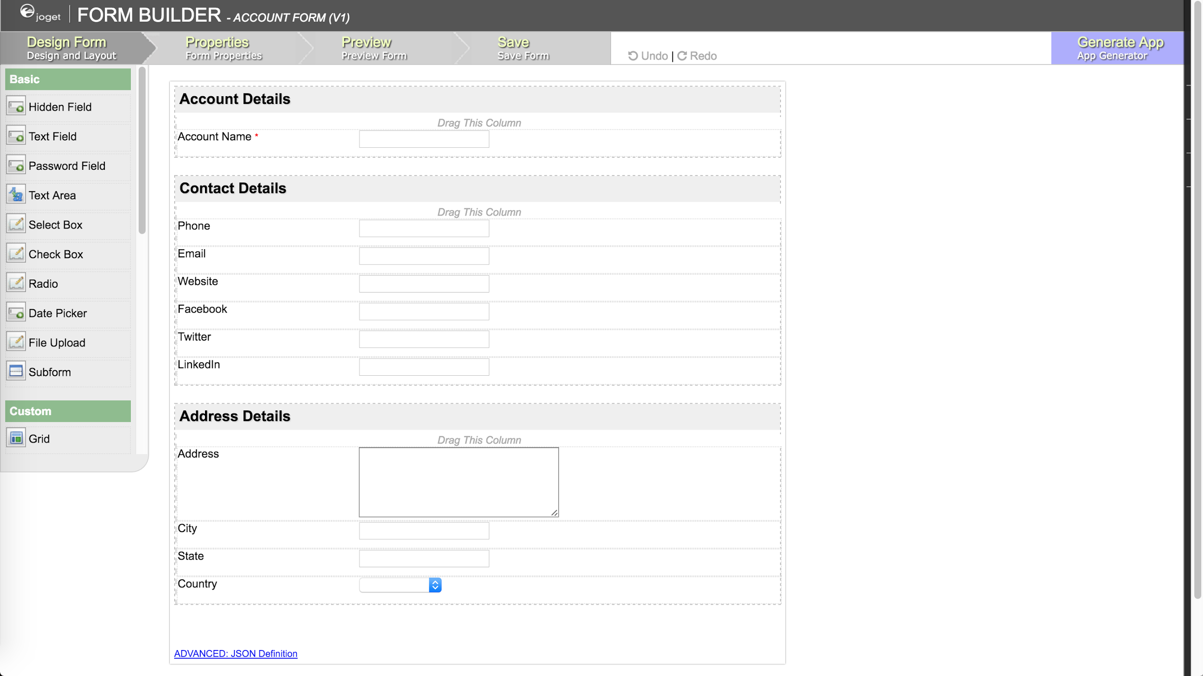Viewport: 1203px width, 676px height.
Task: Click the Country field label
Action: [x=197, y=584]
